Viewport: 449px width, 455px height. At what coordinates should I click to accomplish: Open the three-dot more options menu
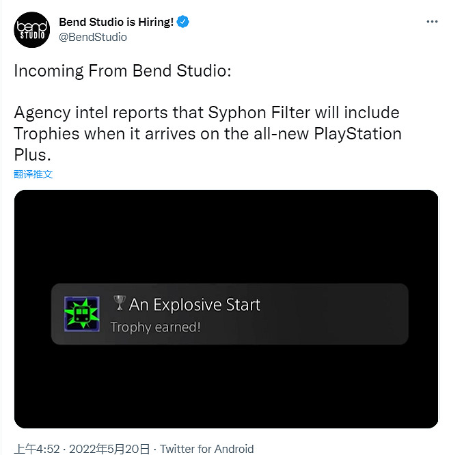(x=431, y=22)
